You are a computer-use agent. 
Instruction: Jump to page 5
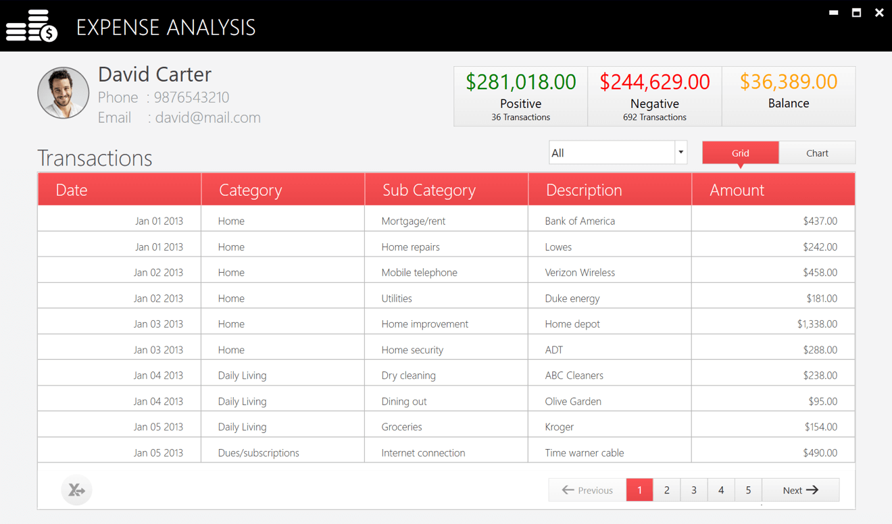tap(748, 490)
